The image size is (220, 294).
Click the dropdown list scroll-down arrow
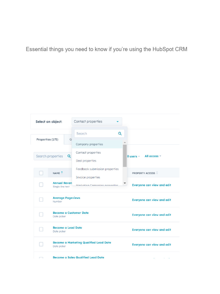[x=125, y=183]
